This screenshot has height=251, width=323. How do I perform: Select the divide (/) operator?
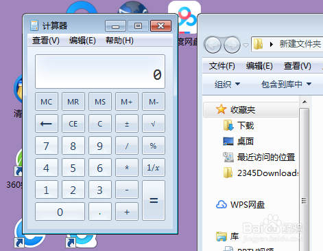[127, 146]
